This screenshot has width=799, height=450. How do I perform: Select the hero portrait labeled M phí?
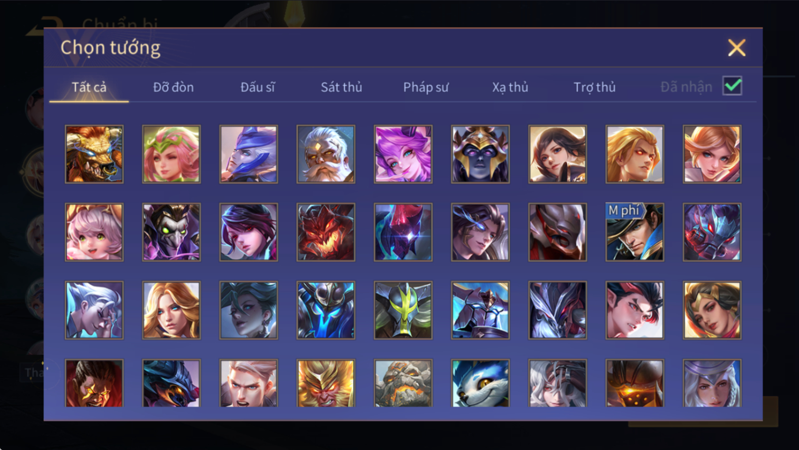(634, 232)
